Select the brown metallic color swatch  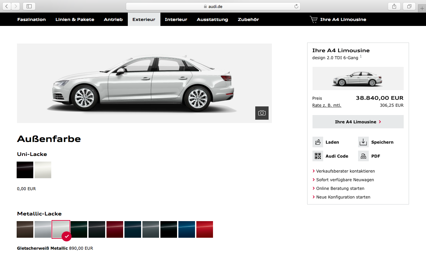click(25, 229)
